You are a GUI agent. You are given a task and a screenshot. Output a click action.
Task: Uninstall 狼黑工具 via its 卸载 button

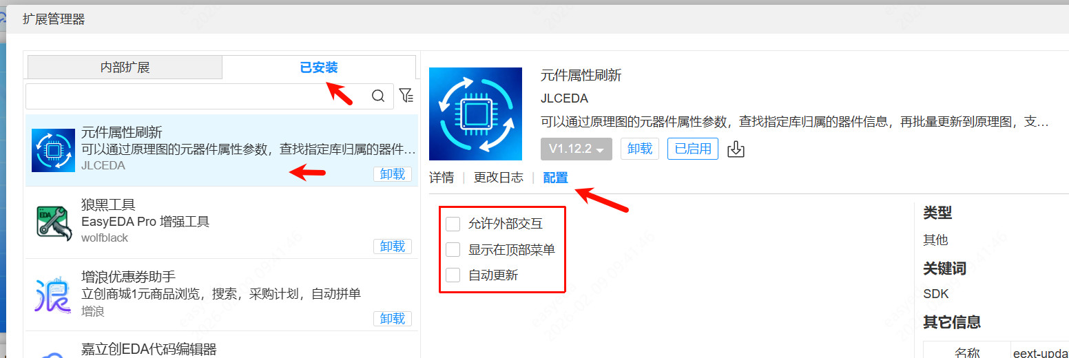(392, 246)
